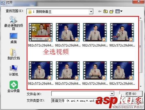Open 金山快盘 in sidebar

pos(14,87)
